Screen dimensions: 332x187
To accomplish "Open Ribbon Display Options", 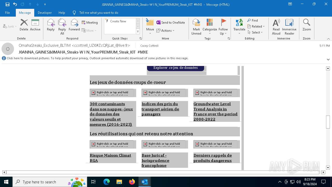I will [x=290, y=4].
